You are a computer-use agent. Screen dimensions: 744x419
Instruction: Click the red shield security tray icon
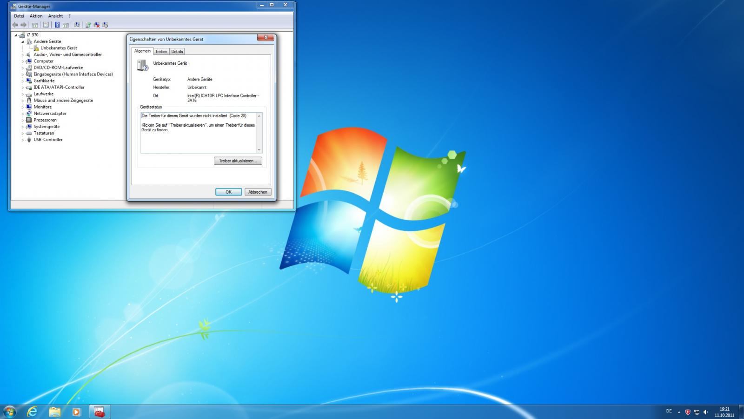click(688, 412)
